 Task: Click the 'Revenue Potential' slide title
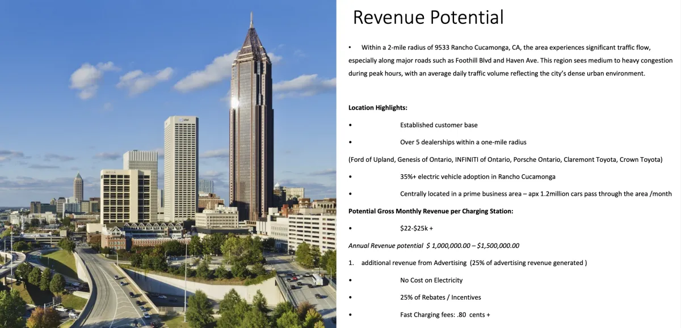click(x=428, y=17)
